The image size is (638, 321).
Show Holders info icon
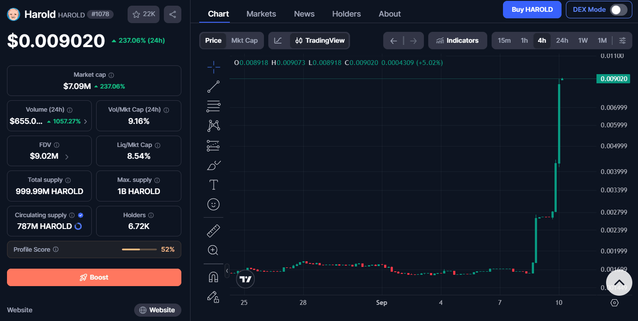pos(151,215)
